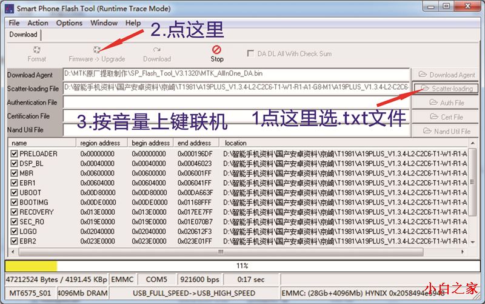The image size is (485, 304).
Task: Click the 4096Mb DRAM status entry
Action: click(x=82, y=293)
